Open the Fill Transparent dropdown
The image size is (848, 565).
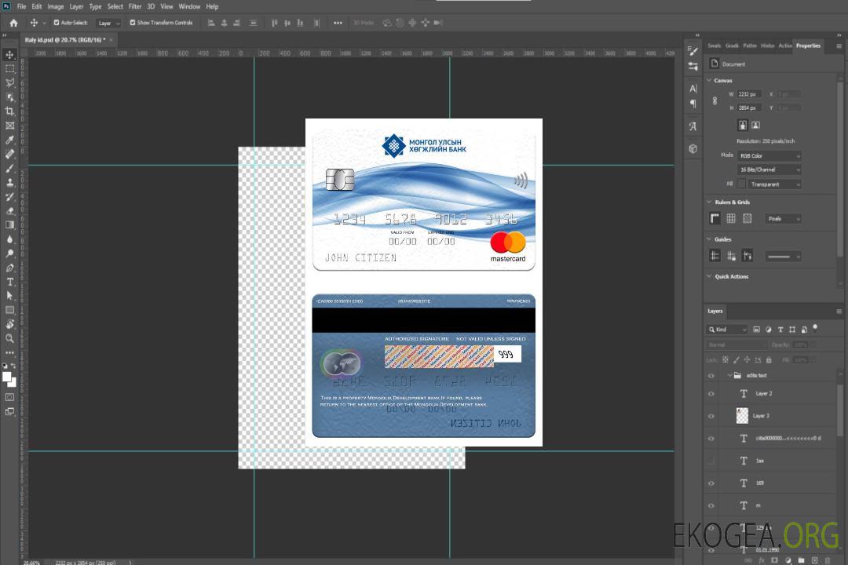[774, 184]
